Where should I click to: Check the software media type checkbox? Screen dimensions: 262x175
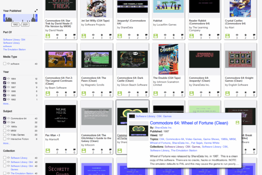coord(5,64)
